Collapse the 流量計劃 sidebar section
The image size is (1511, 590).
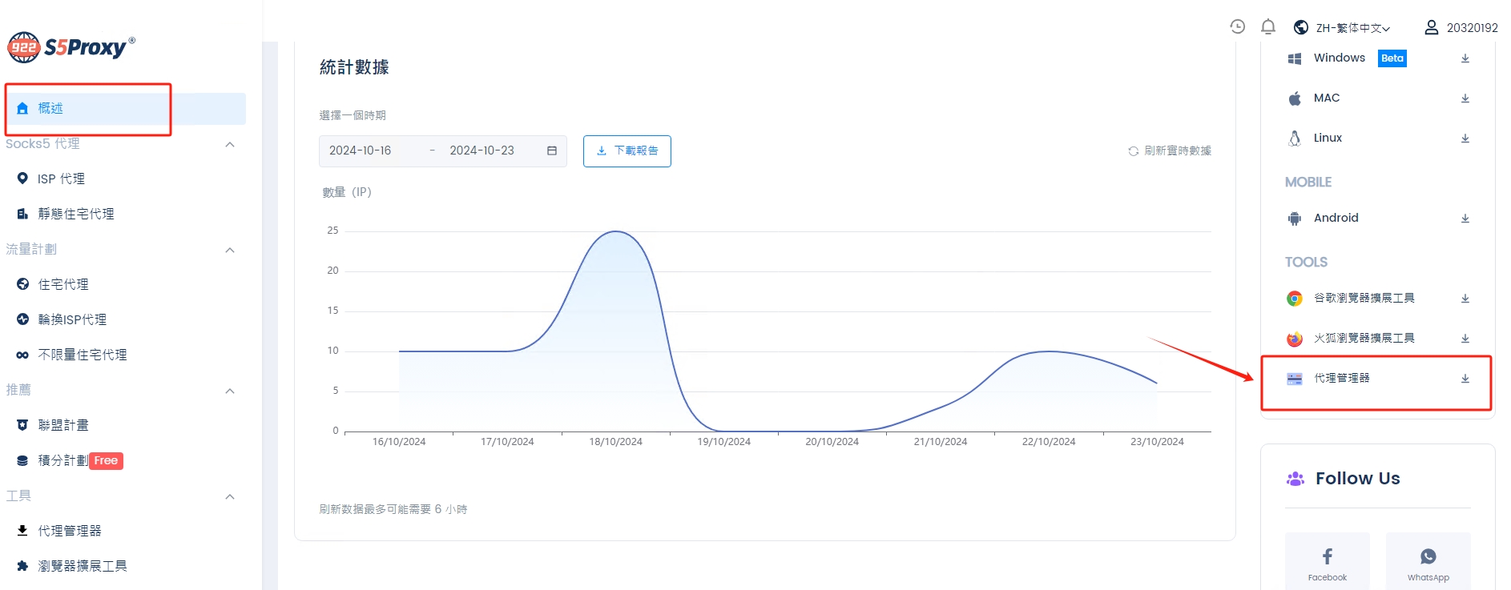(x=230, y=251)
